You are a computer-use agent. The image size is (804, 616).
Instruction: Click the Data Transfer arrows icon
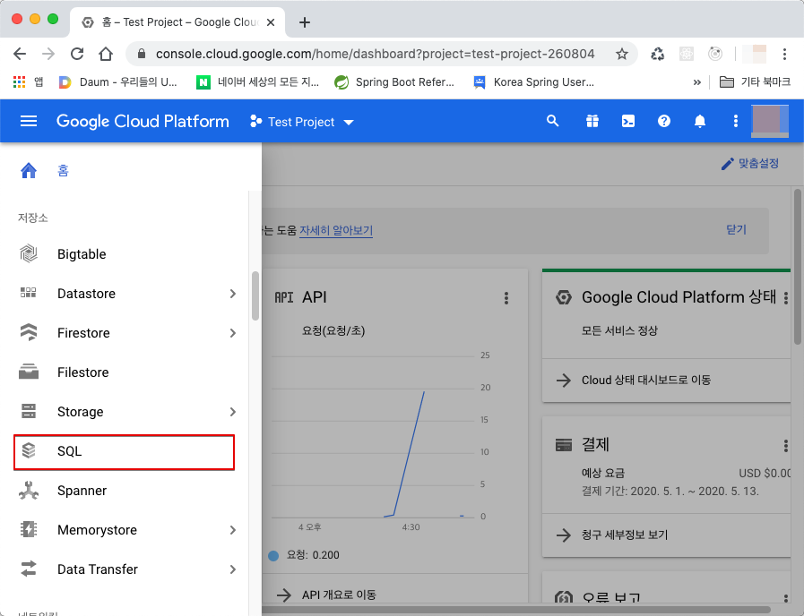click(29, 569)
